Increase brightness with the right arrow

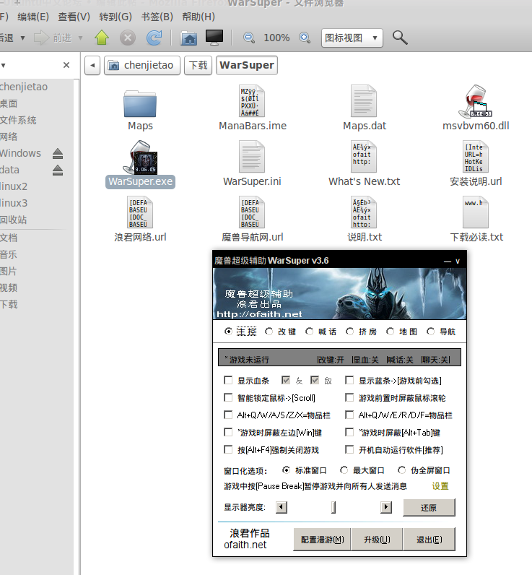(385, 508)
